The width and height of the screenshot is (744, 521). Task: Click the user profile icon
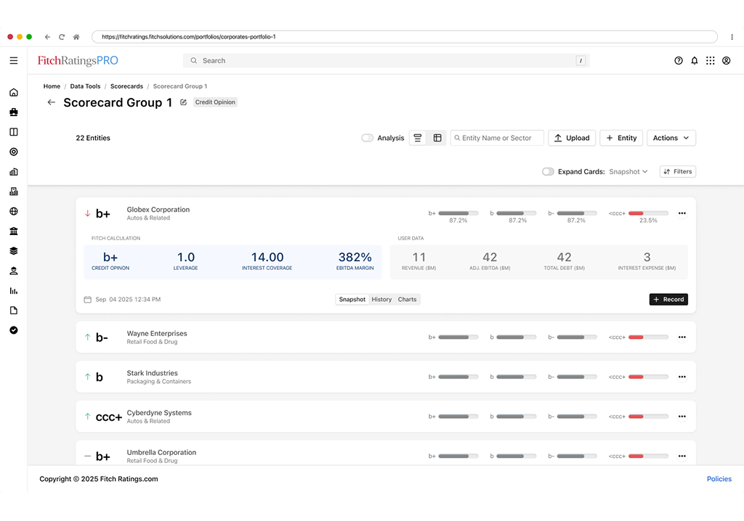[x=726, y=61]
